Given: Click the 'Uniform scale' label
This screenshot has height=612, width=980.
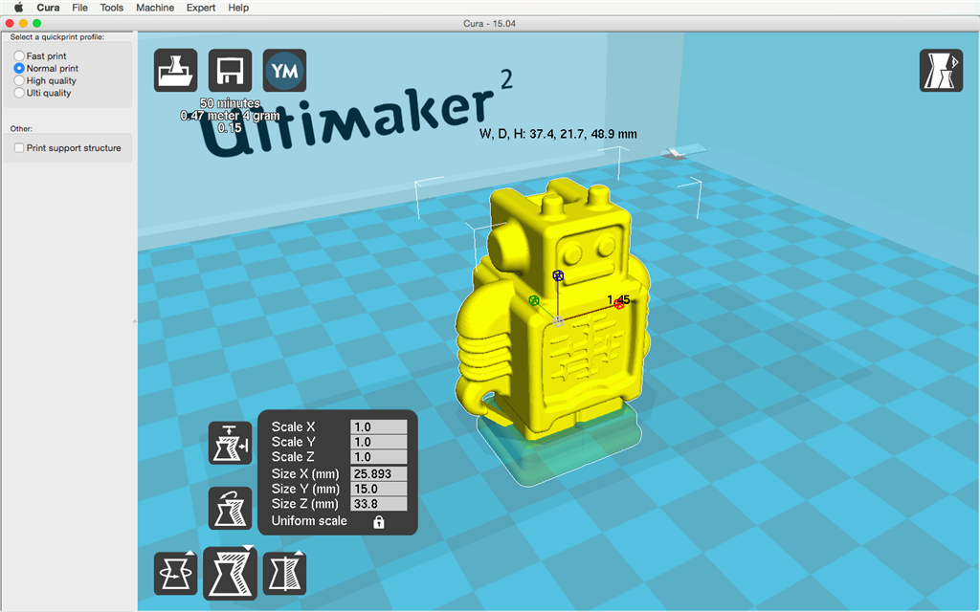Looking at the screenshot, I should tap(309, 521).
